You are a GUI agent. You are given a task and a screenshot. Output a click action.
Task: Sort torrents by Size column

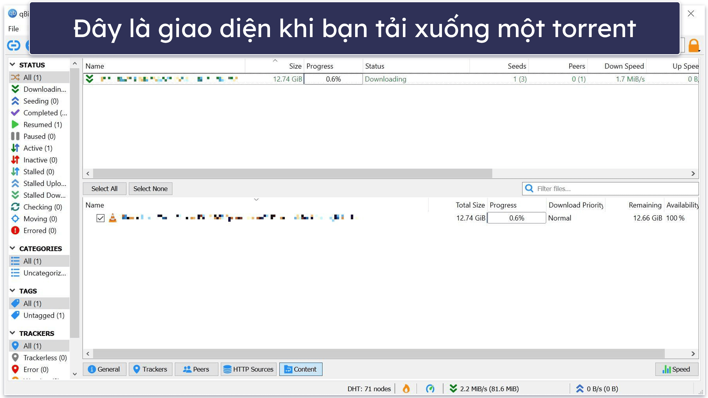point(274,66)
